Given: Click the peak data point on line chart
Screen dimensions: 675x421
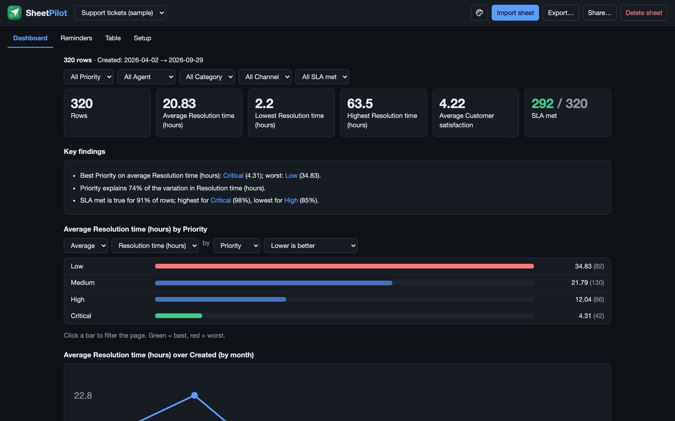Looking at the screenshot, I should 194,395.
